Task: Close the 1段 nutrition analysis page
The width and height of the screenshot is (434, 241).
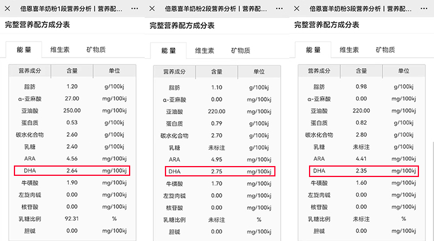Action: 8,9
